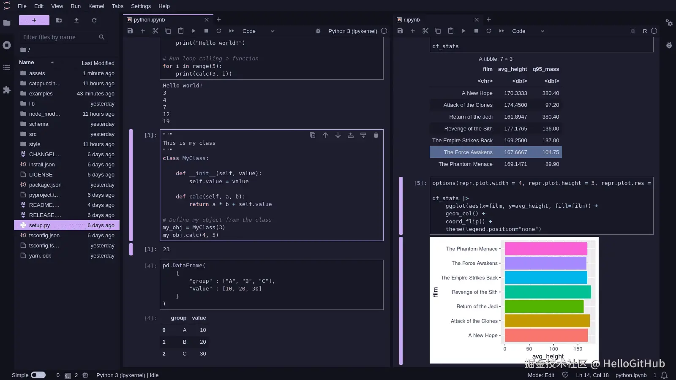
Task: Insert a cell above the active cell
Action: pos(351,135)
